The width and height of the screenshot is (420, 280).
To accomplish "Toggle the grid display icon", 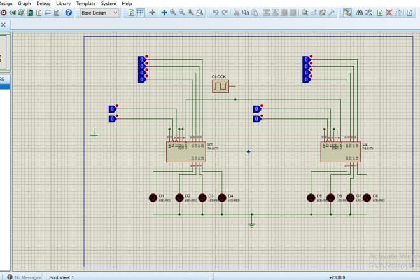I will coord(141,13).
